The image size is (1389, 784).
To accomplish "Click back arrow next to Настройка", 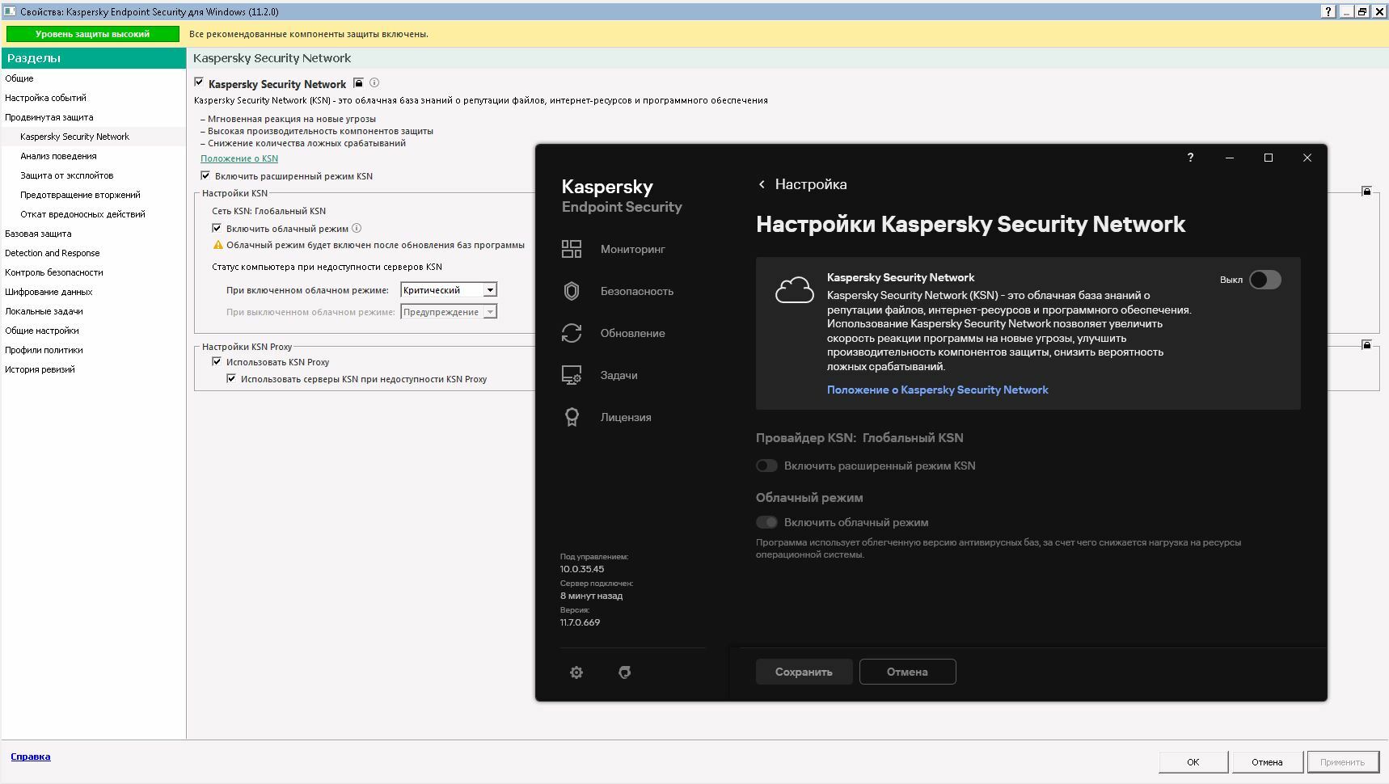I will point(762,184).
